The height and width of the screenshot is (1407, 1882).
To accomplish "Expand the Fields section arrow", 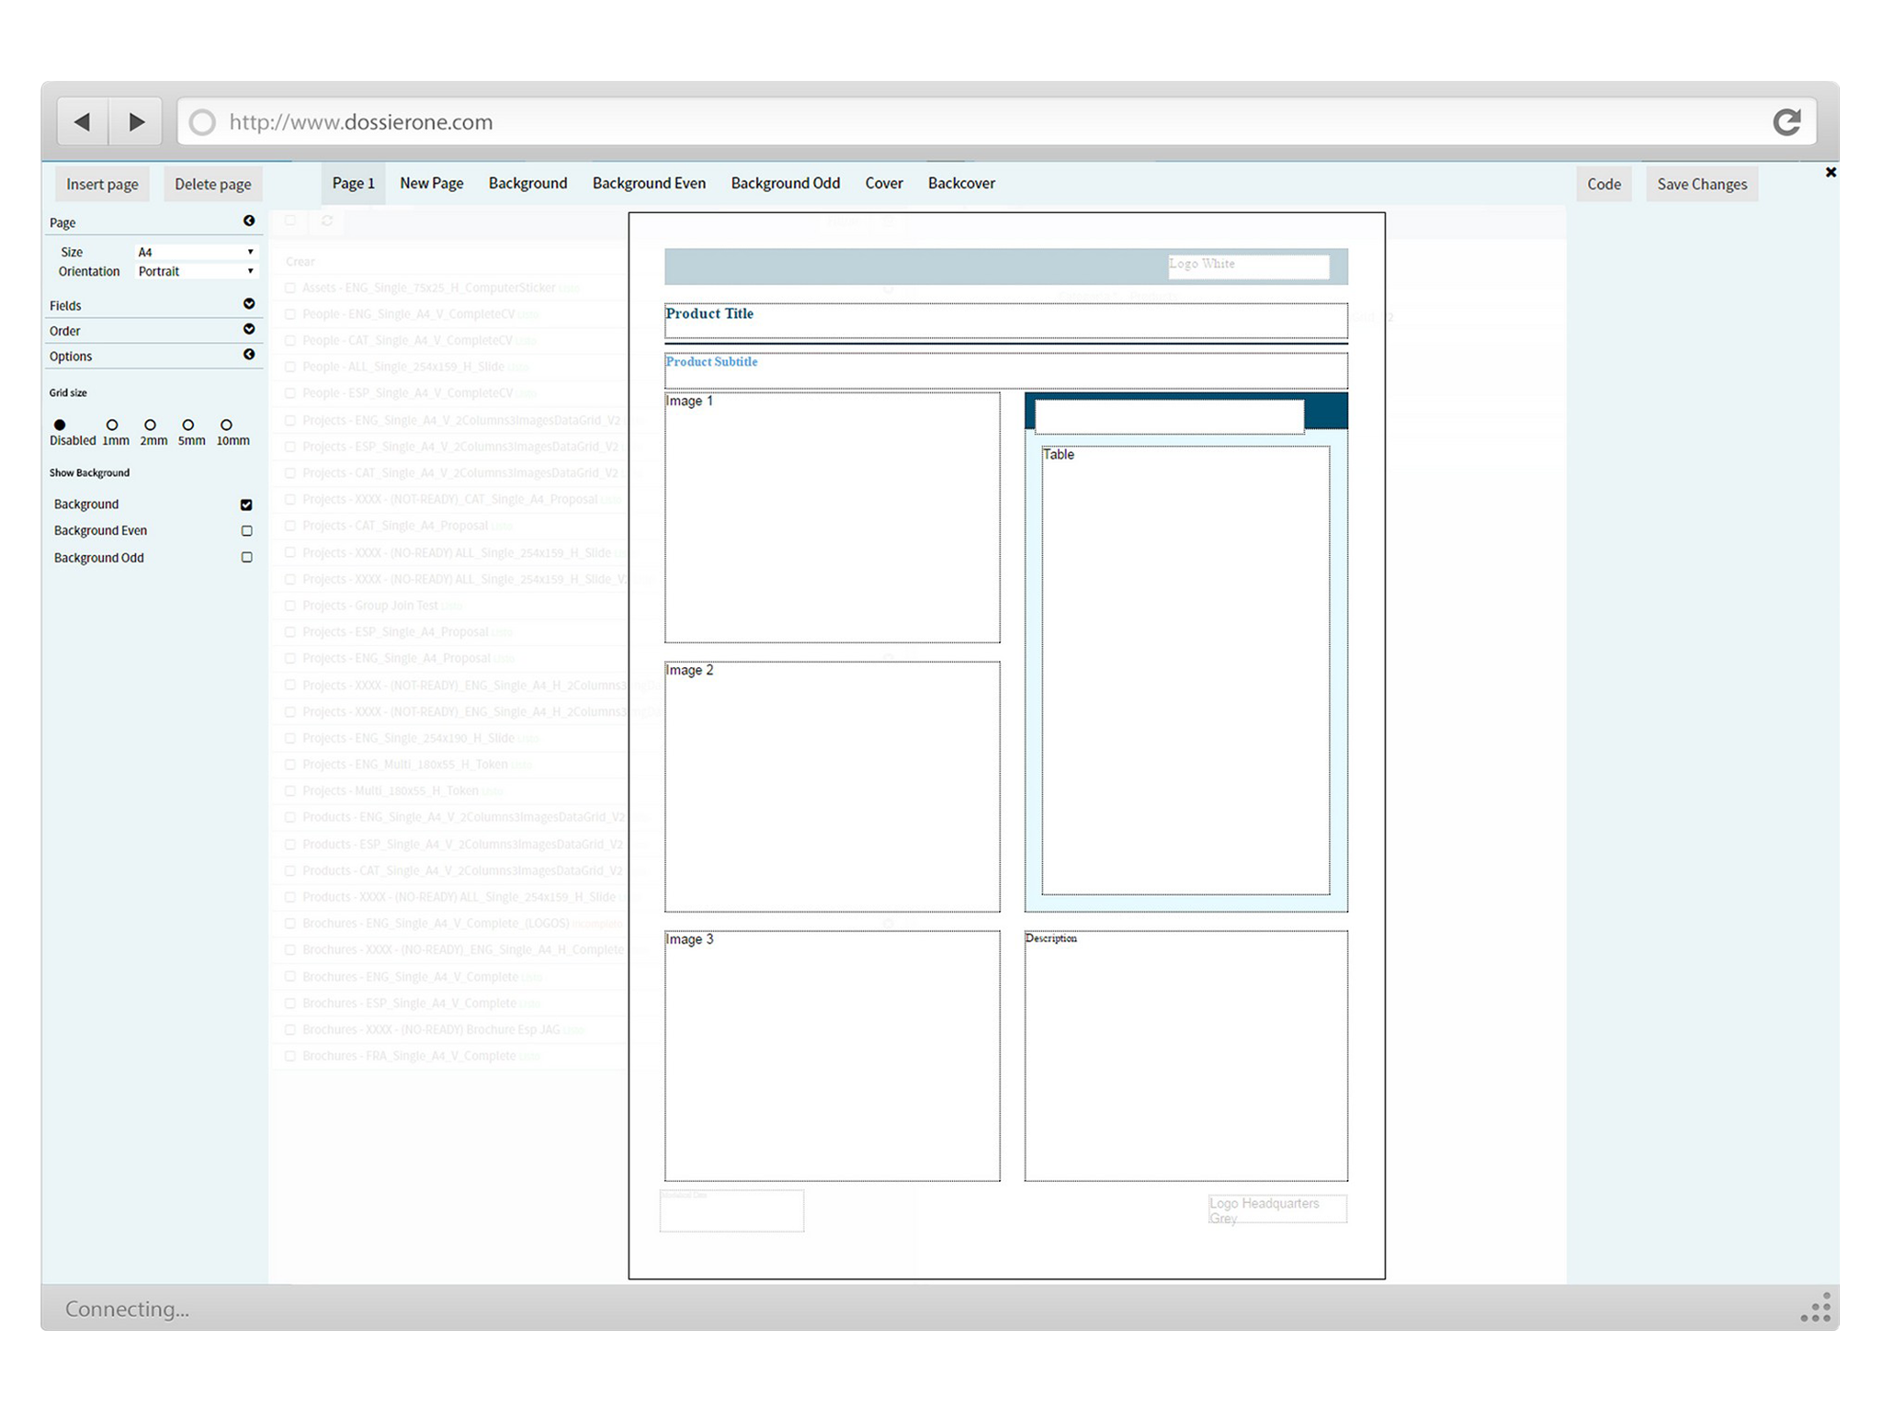I will (249, 304).
